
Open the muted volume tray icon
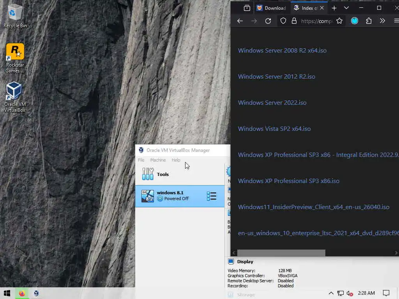(x=350, y=294)
